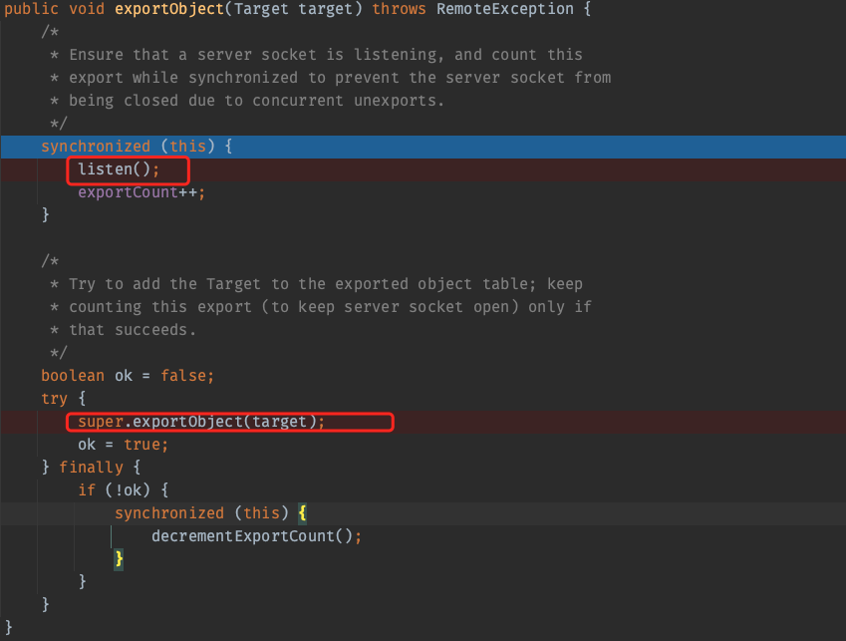
Task: Click the exportCount++ statement
Action: [141, 192]
